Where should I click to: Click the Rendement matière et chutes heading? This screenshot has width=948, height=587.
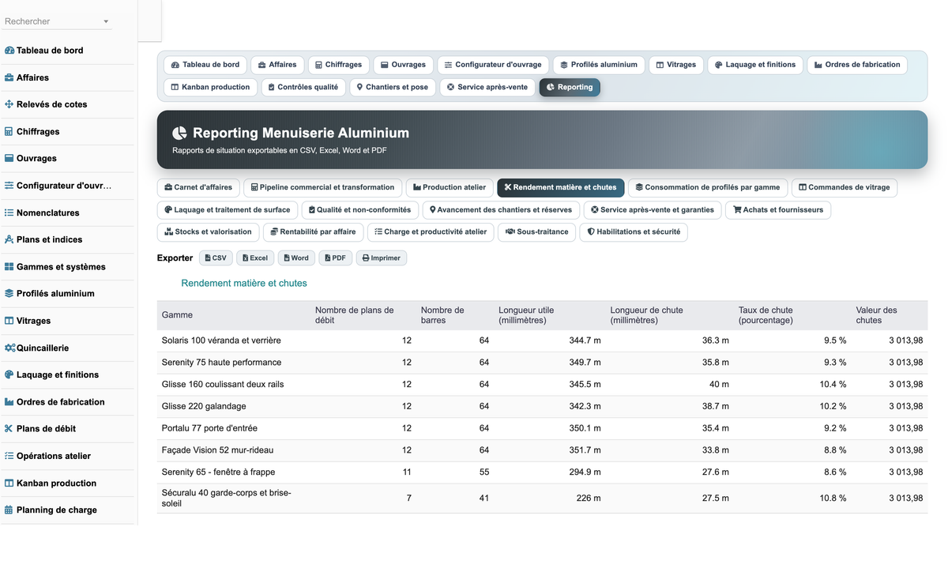pyautogui.click(x=244, y=283)
